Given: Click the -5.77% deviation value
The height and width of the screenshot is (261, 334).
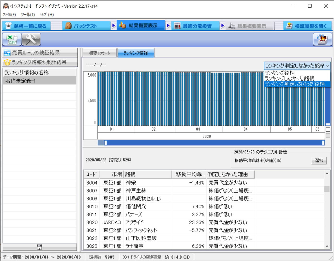Looking at the screenshot, I should point(197,230).
